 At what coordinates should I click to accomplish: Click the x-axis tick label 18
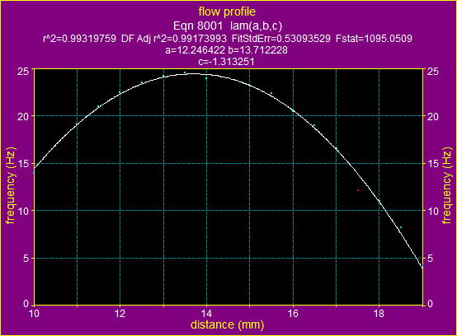(x=379, y=314)
